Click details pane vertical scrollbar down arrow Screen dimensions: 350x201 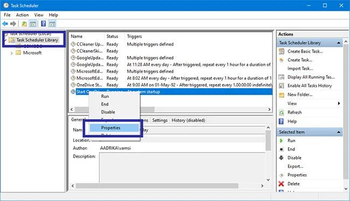pos(268,180)
